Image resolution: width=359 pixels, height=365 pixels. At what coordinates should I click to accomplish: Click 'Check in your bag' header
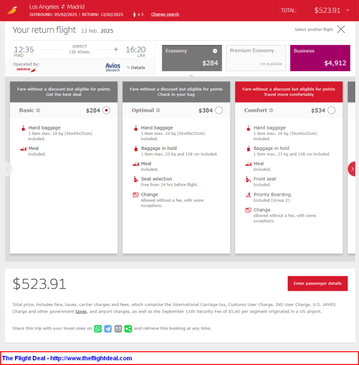pos(176,95)
